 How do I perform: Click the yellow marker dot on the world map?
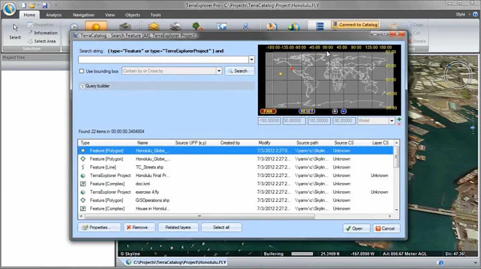click(x=281, y=74)
